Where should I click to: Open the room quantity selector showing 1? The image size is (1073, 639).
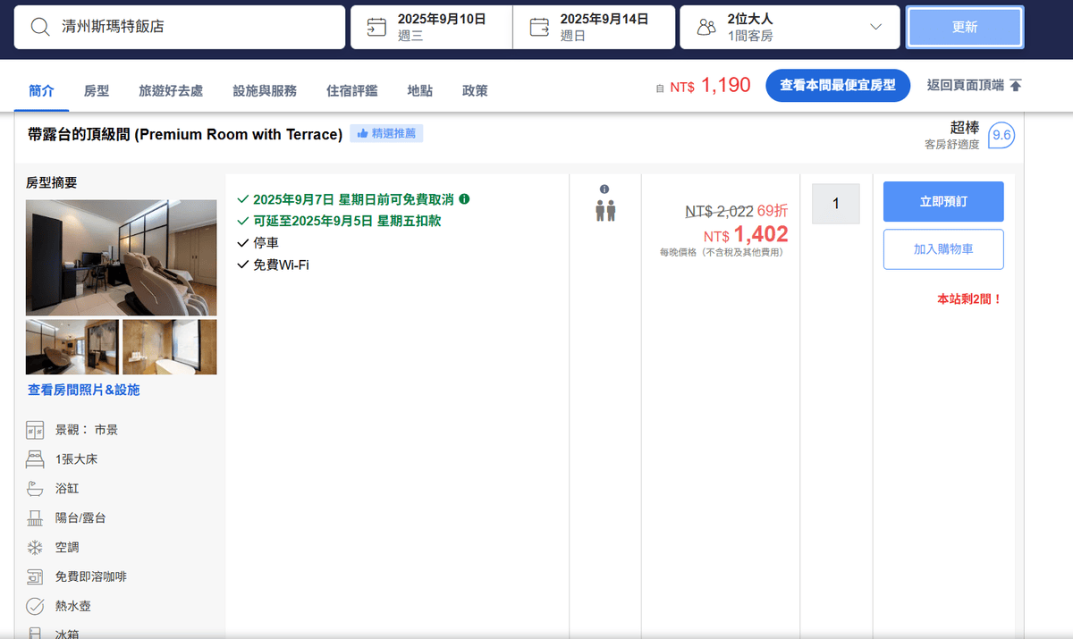835,204
